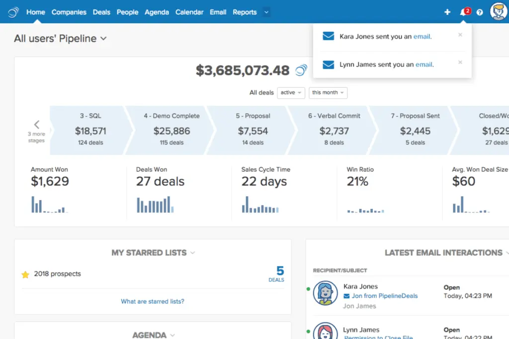Click the $60 Avg. Won Deal Size
The width and height of the screenshot is (509, 339).
pyautogui.click(x=464, y=181)
